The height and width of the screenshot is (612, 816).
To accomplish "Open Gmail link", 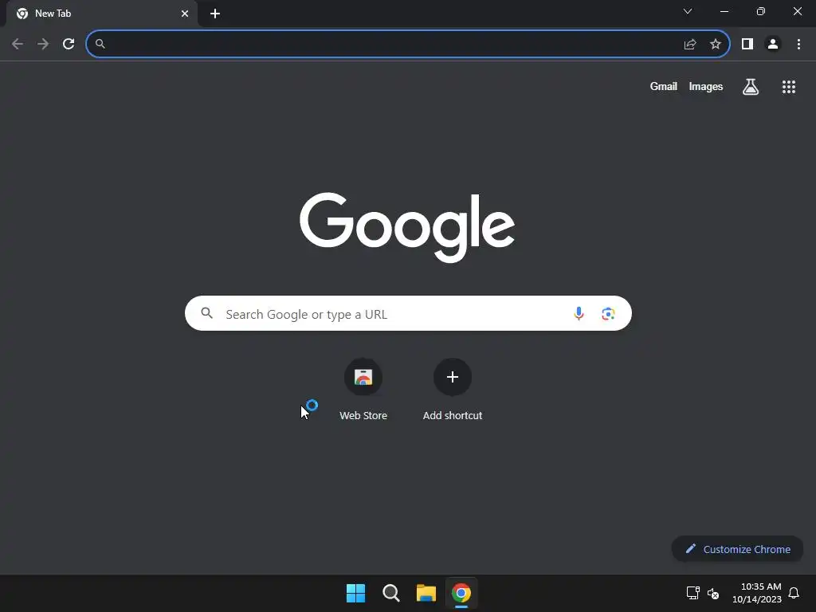I will coord(664,86).
